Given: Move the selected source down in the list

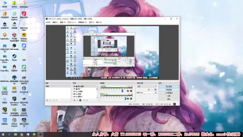Looking at the screenshot, I should pos(87,100).
